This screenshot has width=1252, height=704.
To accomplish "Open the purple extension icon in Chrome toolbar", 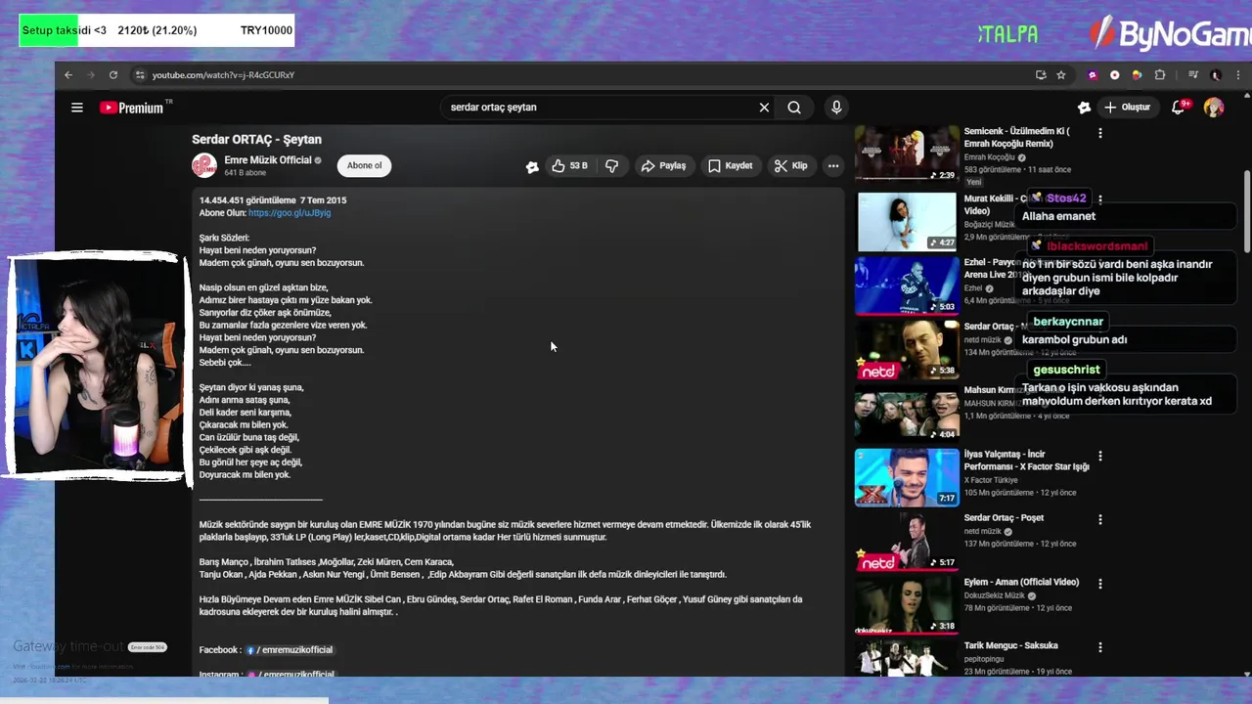I will click(1093, 75).
